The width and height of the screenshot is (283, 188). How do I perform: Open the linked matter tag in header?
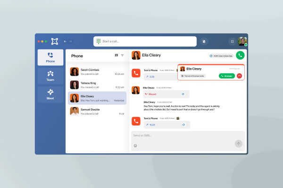tap(221, 56)
